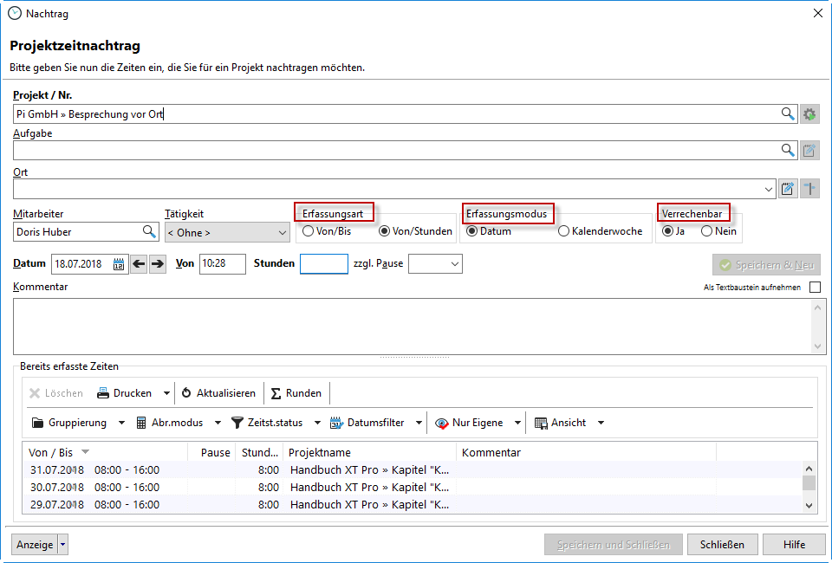Select the Von/Bis radio option
832x563 pixels.
(309, 231)
